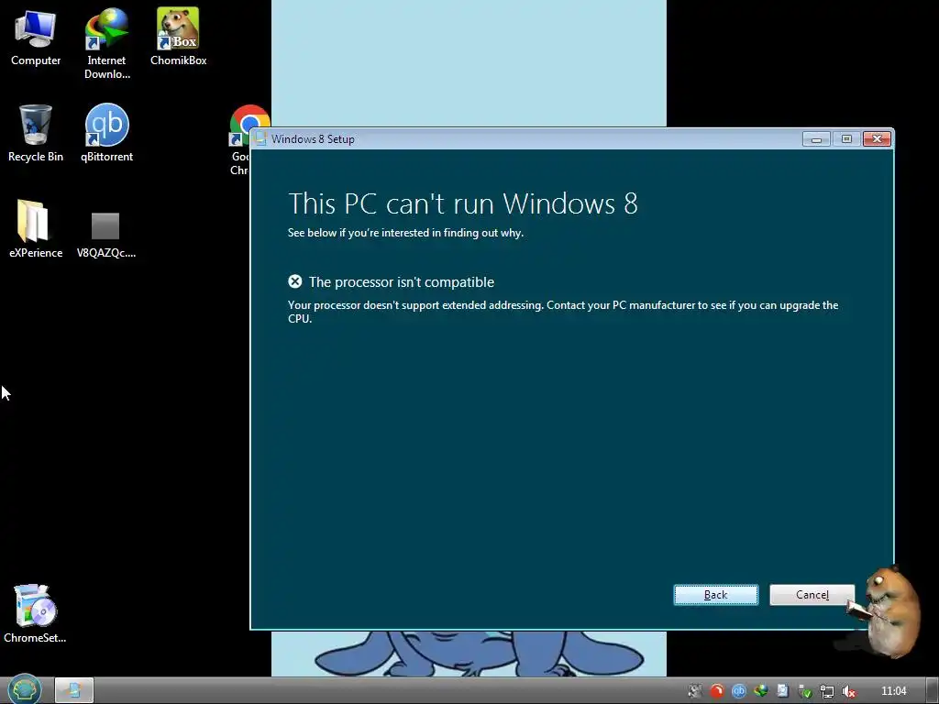Click the Internet Download Manager tray icon

point(760,691)
